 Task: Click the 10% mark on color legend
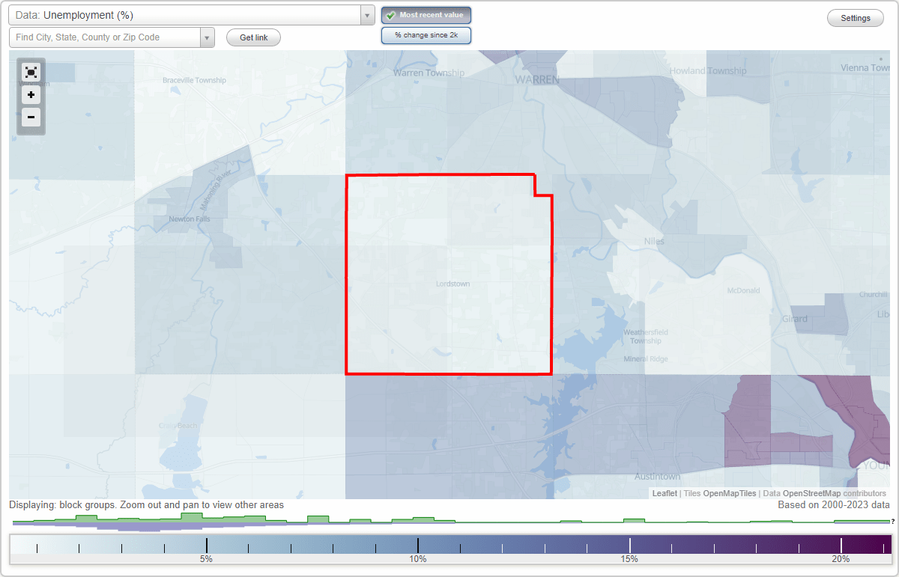[x=418, y=558]
